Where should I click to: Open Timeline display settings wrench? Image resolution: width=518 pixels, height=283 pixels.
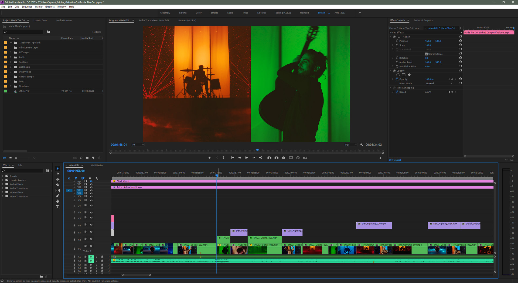click(x=97, y=178)
